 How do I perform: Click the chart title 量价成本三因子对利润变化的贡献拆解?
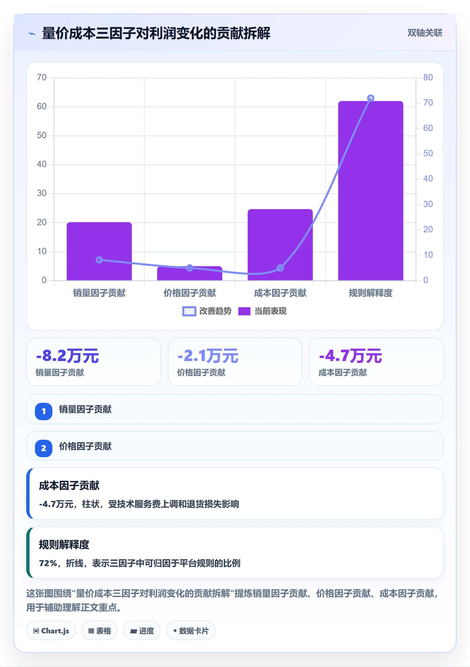[156, 33]
